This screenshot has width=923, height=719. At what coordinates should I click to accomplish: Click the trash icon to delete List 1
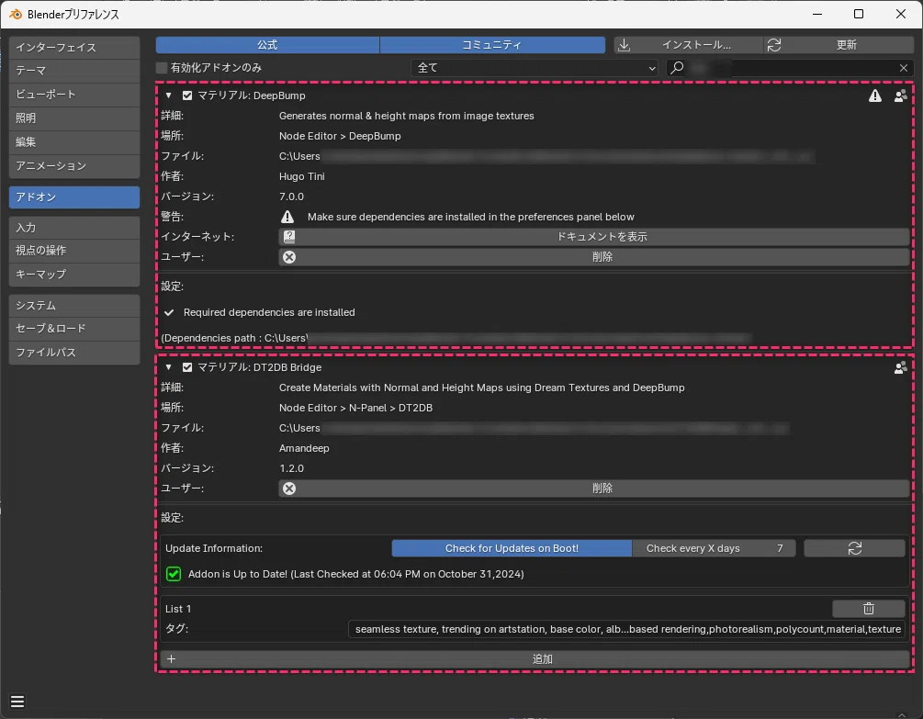(x=868, y=609)
